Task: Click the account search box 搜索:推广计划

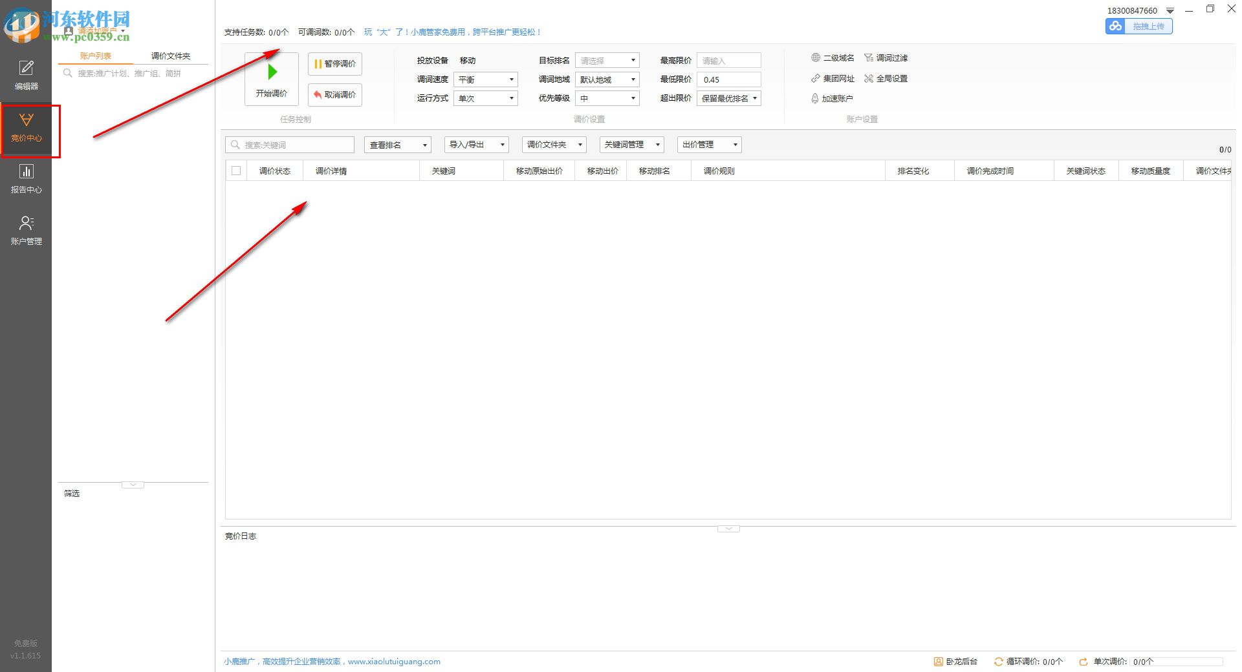Action: click(133, 74)
